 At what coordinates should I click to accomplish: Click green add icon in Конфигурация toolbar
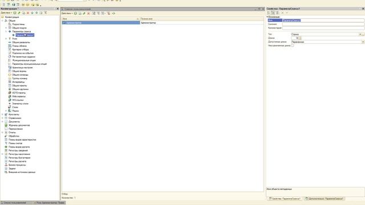pos(15,13)
